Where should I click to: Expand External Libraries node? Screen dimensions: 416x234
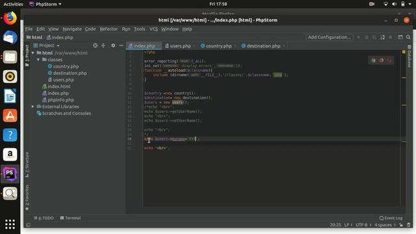[x=33, y=107]
